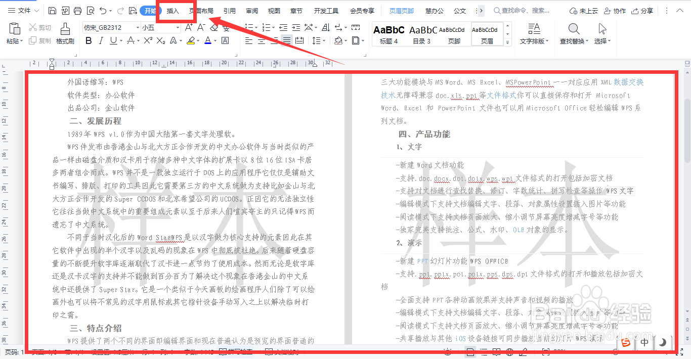Click the Decrease indent icon
This screenshot has width=691, height=359.
click(x=283, y=28)
